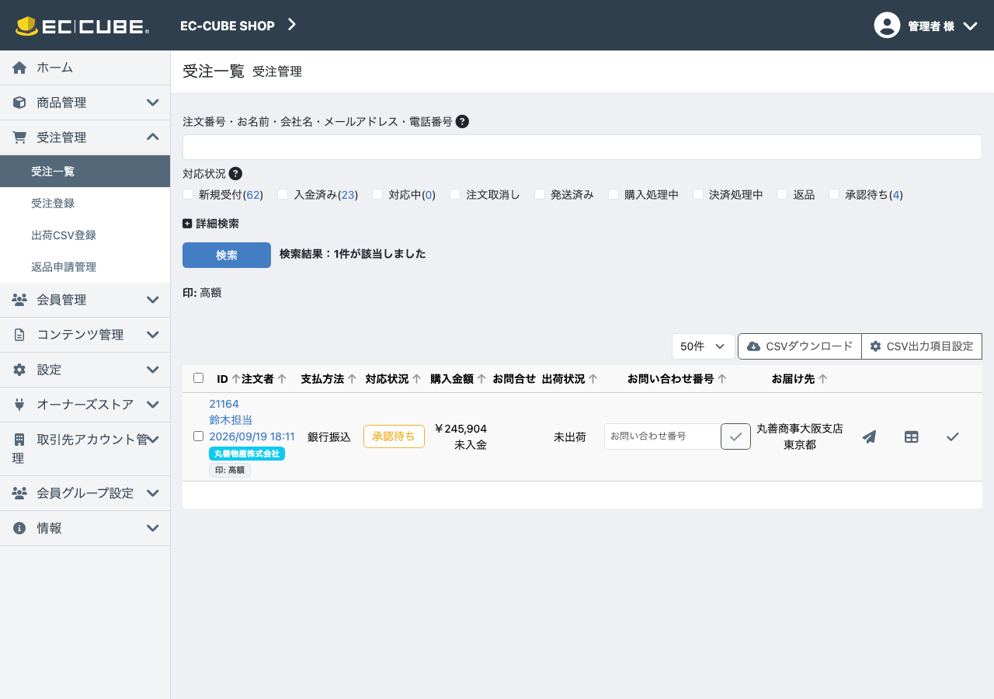Sort by 購入金額 column arrow
994x699 pixels.
click(481, 379)
